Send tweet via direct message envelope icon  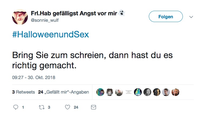tap(93, 107)
